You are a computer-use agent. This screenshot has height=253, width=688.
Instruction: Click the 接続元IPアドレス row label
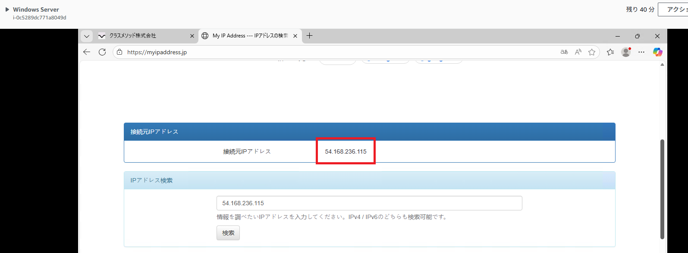tap(247, 151)
